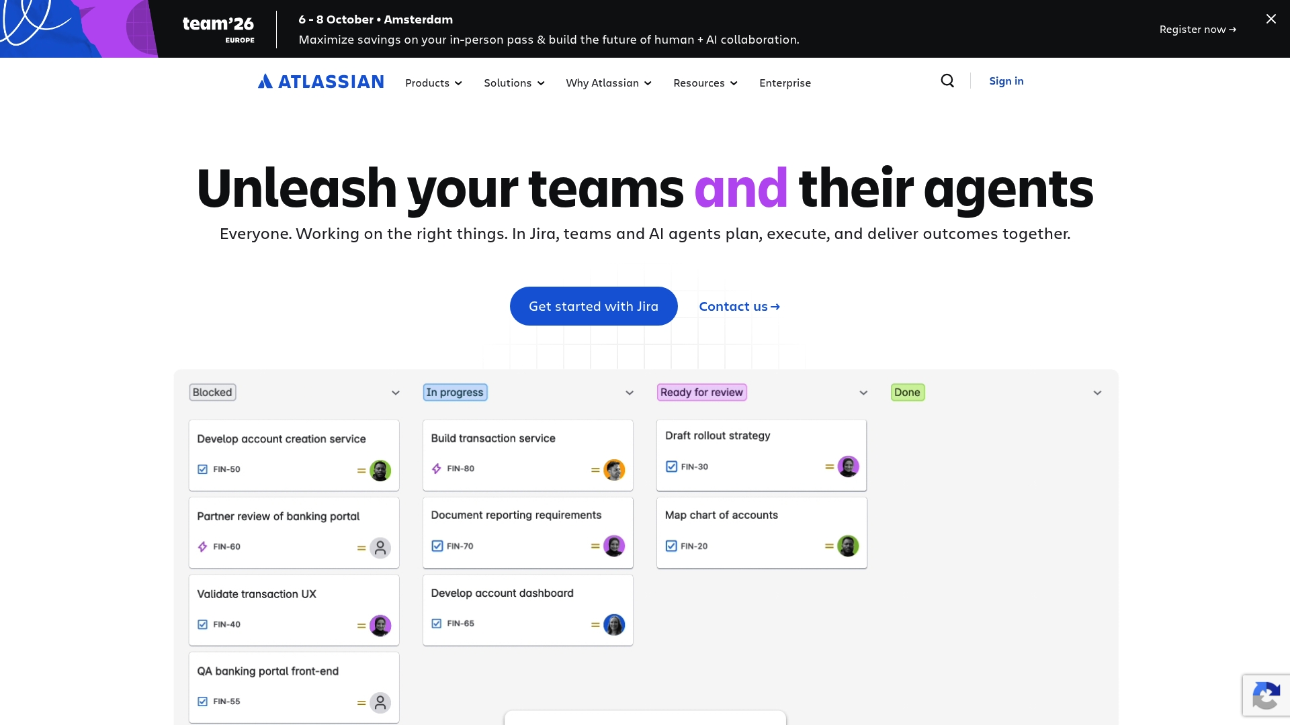Open Partner review of banking portal card
The width and height of the screenshot is (1290, 725).
point(294,532)
